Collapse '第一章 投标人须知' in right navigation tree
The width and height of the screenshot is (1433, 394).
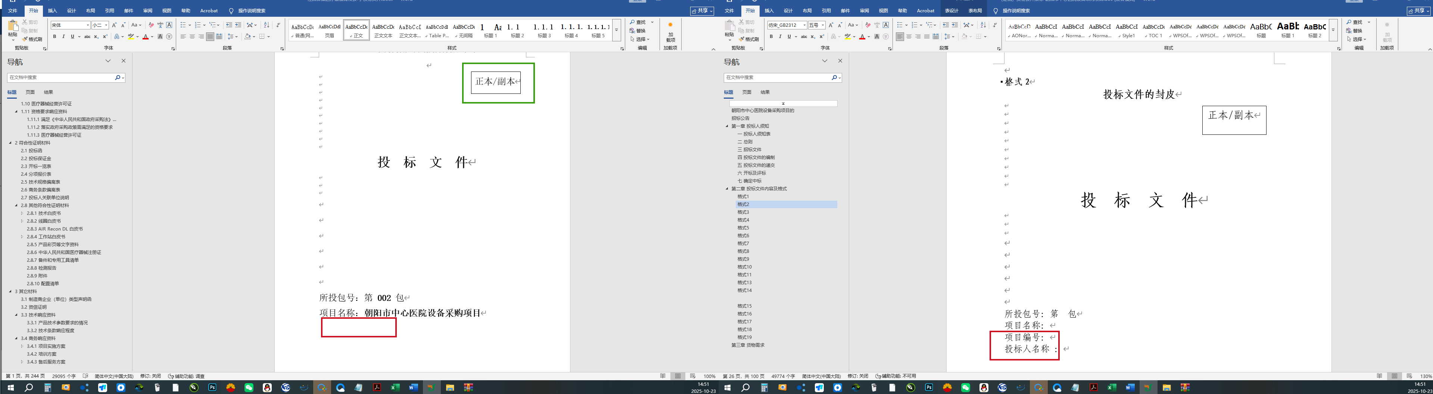(x=726, y=126)
